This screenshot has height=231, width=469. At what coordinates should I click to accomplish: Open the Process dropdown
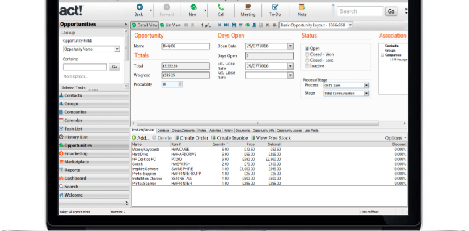click(x=366, y=86)
